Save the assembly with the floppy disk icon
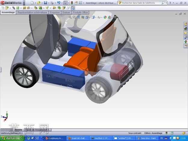188x141 pixels. point(45,3)
